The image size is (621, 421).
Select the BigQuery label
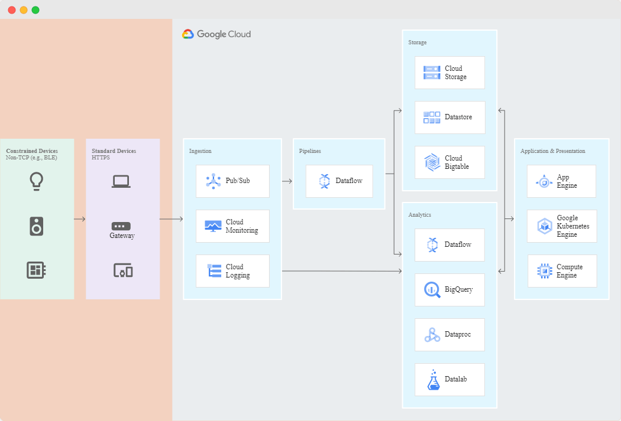coord(458,289)
